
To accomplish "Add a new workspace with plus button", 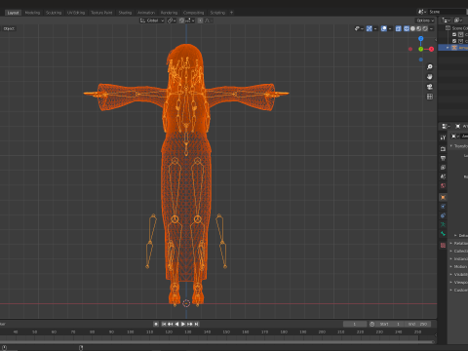I will click(232, 13).
